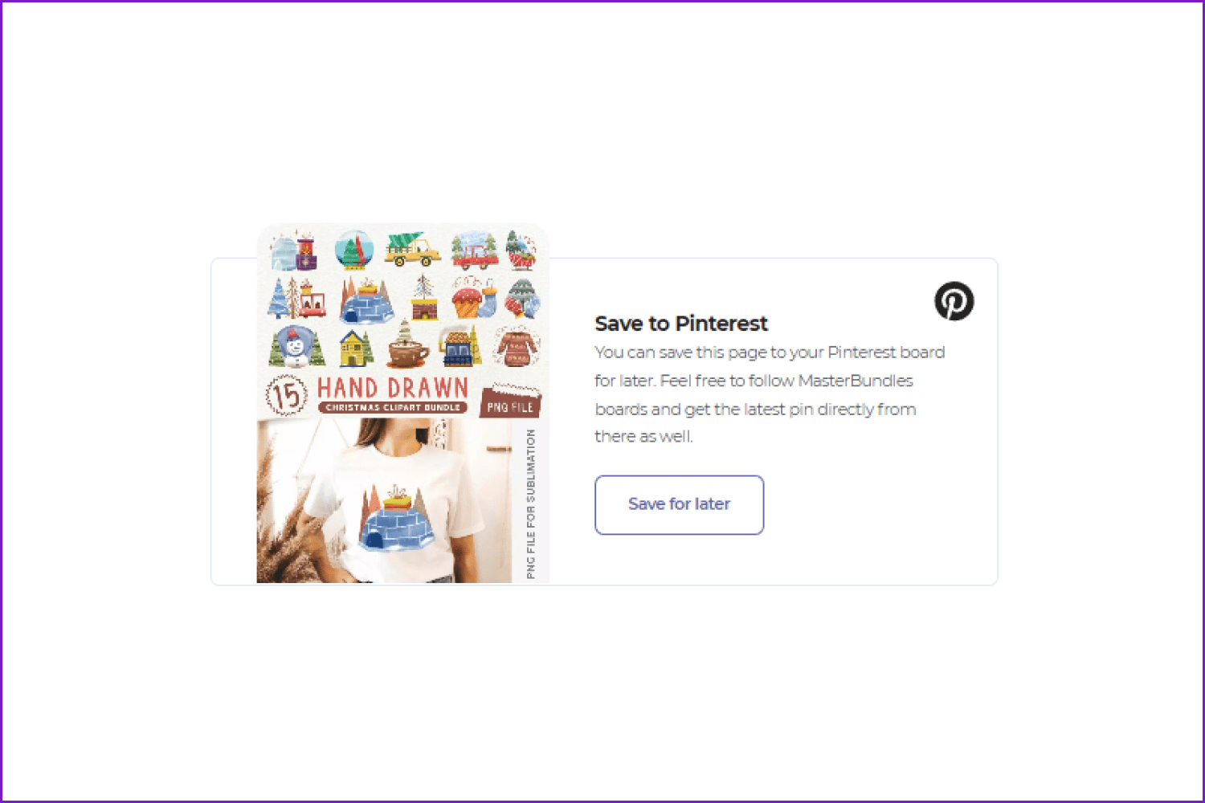Click the Save for later button
The height and width of the screenshot is (803, 1205).
coord(679,504)
